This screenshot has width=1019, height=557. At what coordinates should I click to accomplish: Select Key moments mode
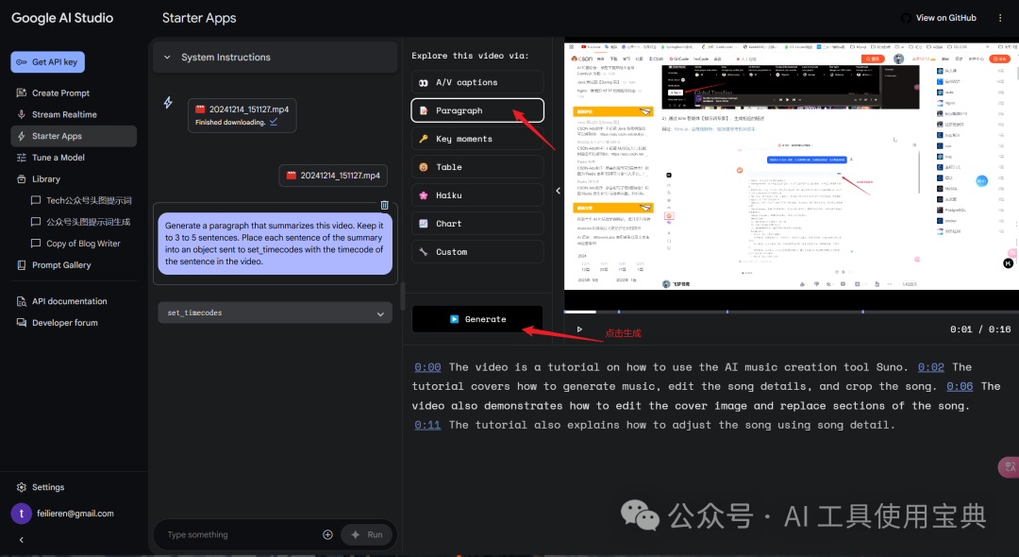(477, 139)
